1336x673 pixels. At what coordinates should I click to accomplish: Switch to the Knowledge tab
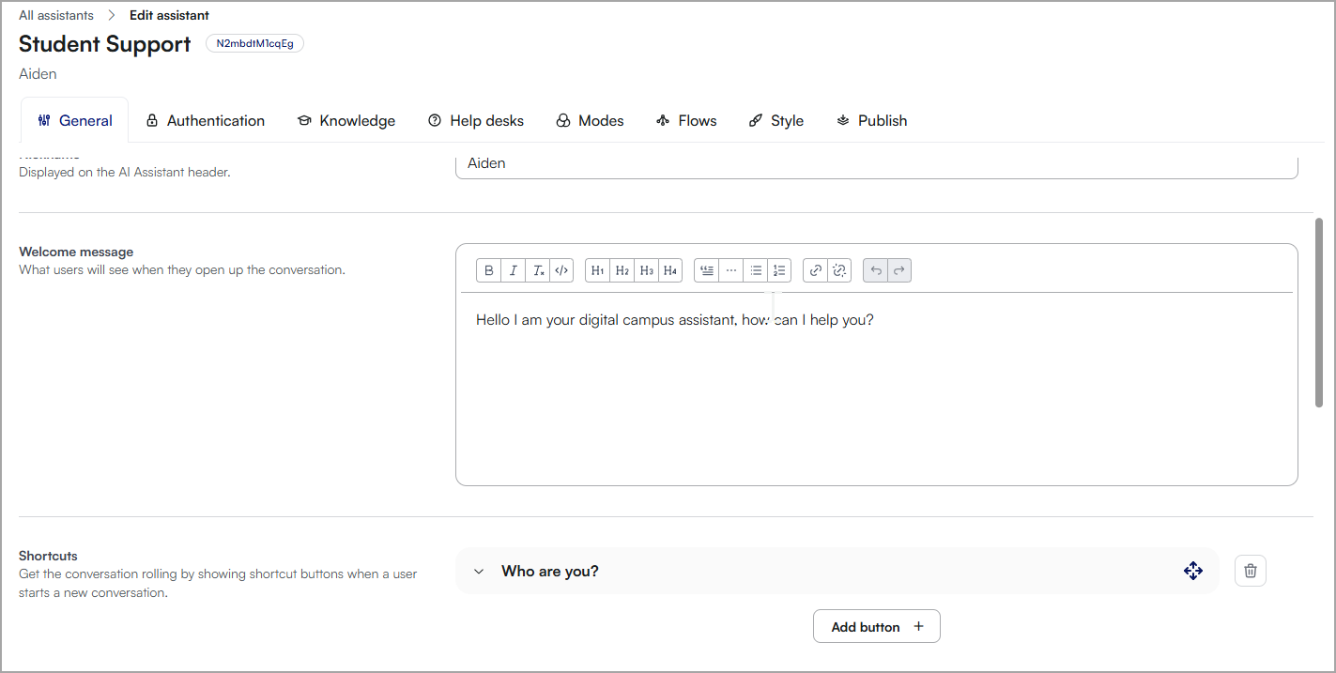346,120
